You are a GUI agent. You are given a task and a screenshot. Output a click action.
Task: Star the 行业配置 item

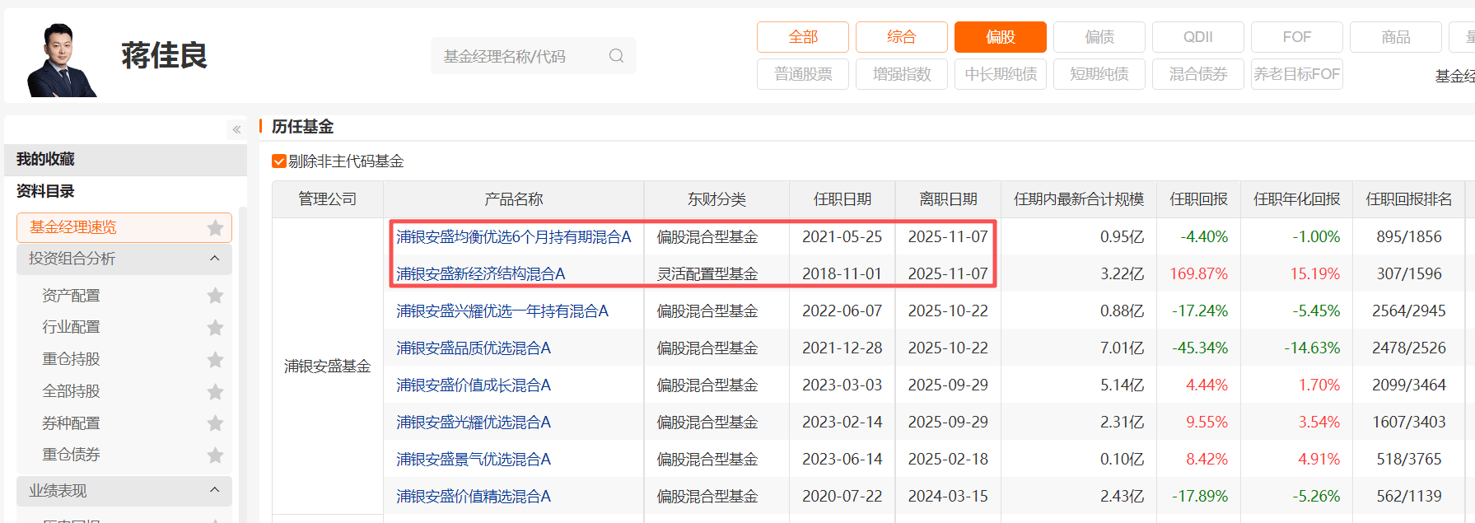point(216,328)
